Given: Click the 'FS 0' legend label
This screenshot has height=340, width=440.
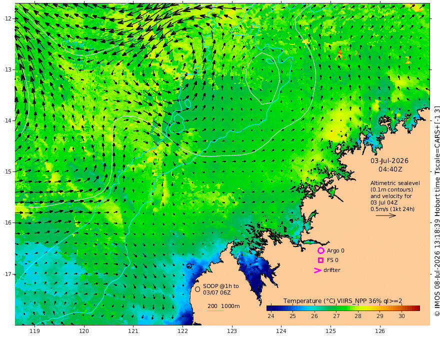Looking at the screenshot, I should [332, 260].
